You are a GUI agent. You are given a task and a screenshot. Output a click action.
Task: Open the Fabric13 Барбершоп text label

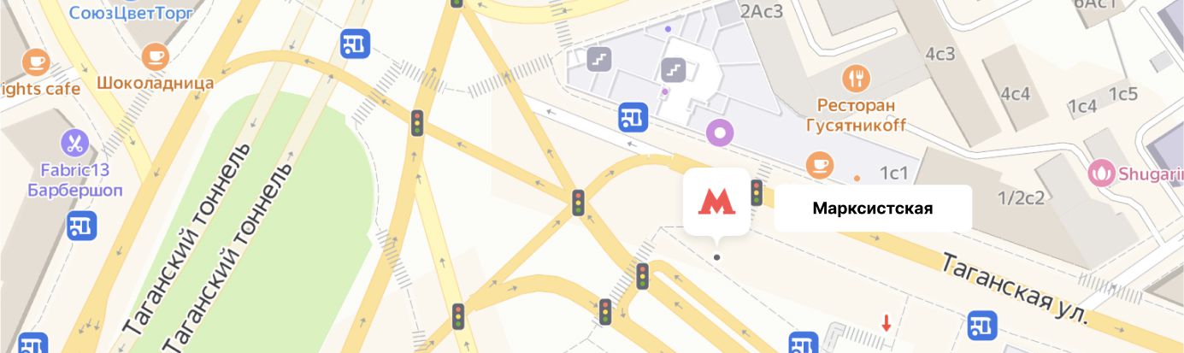[75, 179]
